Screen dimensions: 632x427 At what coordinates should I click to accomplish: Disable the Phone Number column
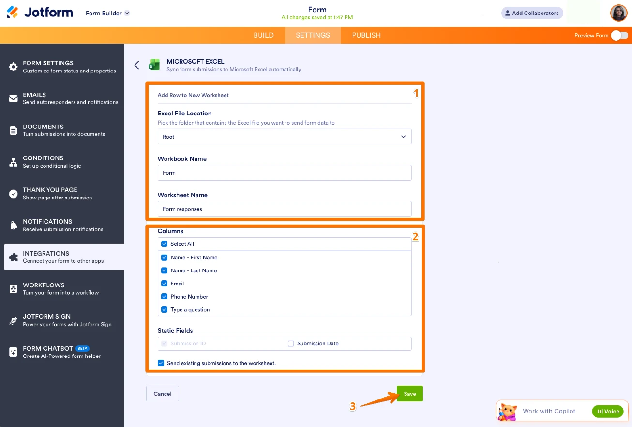coord(164,296)
